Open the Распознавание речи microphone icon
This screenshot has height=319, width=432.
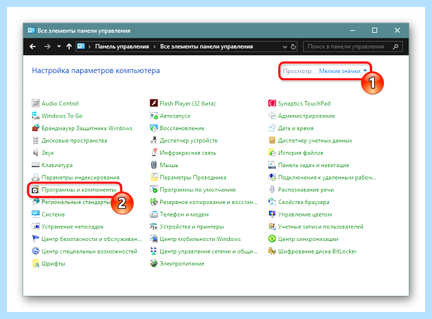tap(272, 189)
